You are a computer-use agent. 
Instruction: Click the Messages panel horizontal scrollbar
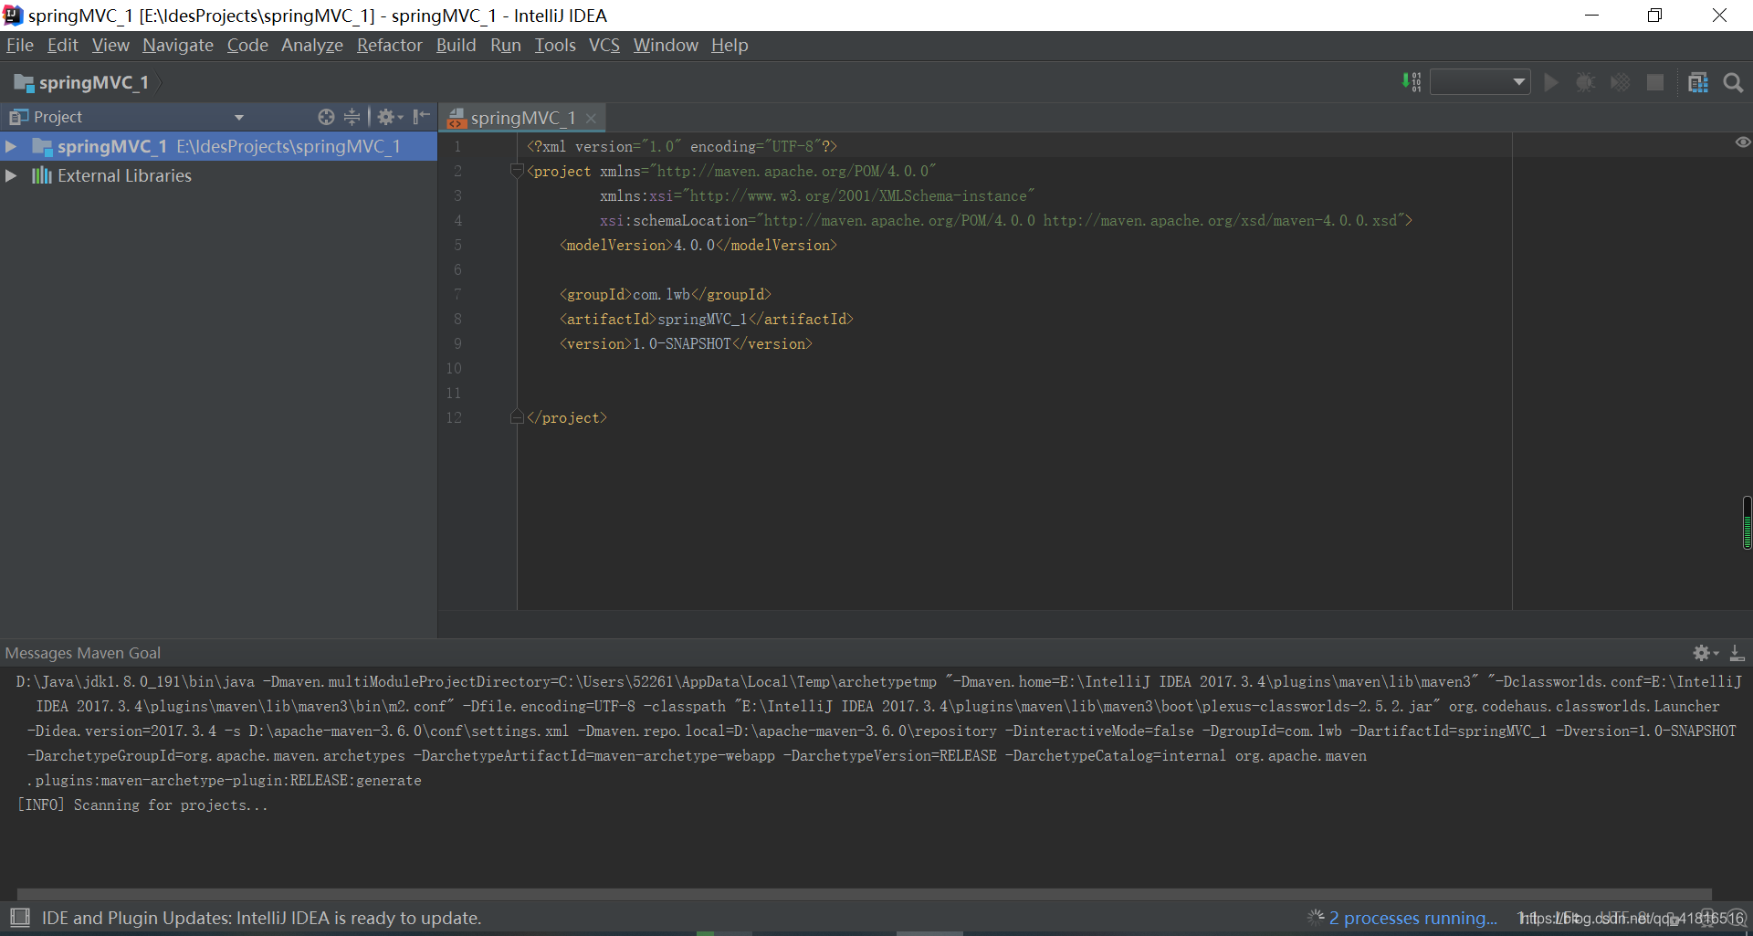click(864, 894)
